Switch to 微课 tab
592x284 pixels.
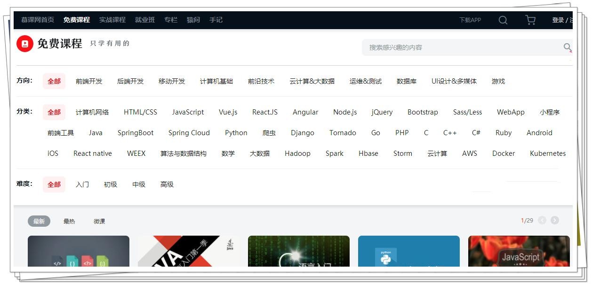99,221
